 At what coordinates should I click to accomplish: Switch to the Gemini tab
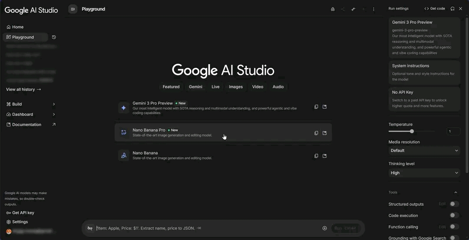click(195, 87)
